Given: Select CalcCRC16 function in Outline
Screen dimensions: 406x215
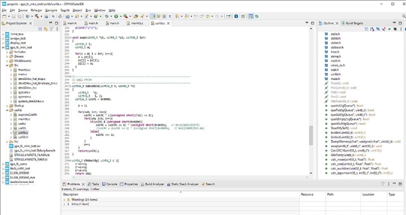Looking at the screenshot, I should pos(356,151).
